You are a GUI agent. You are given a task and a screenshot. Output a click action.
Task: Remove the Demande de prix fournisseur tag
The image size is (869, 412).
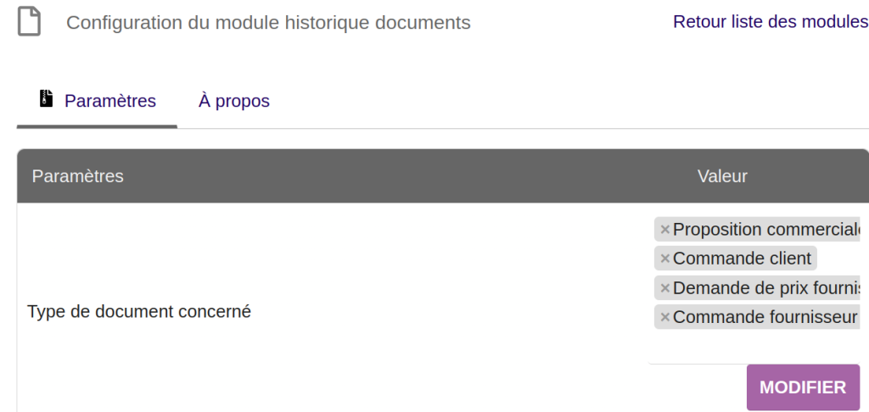(x=664, y=288)
